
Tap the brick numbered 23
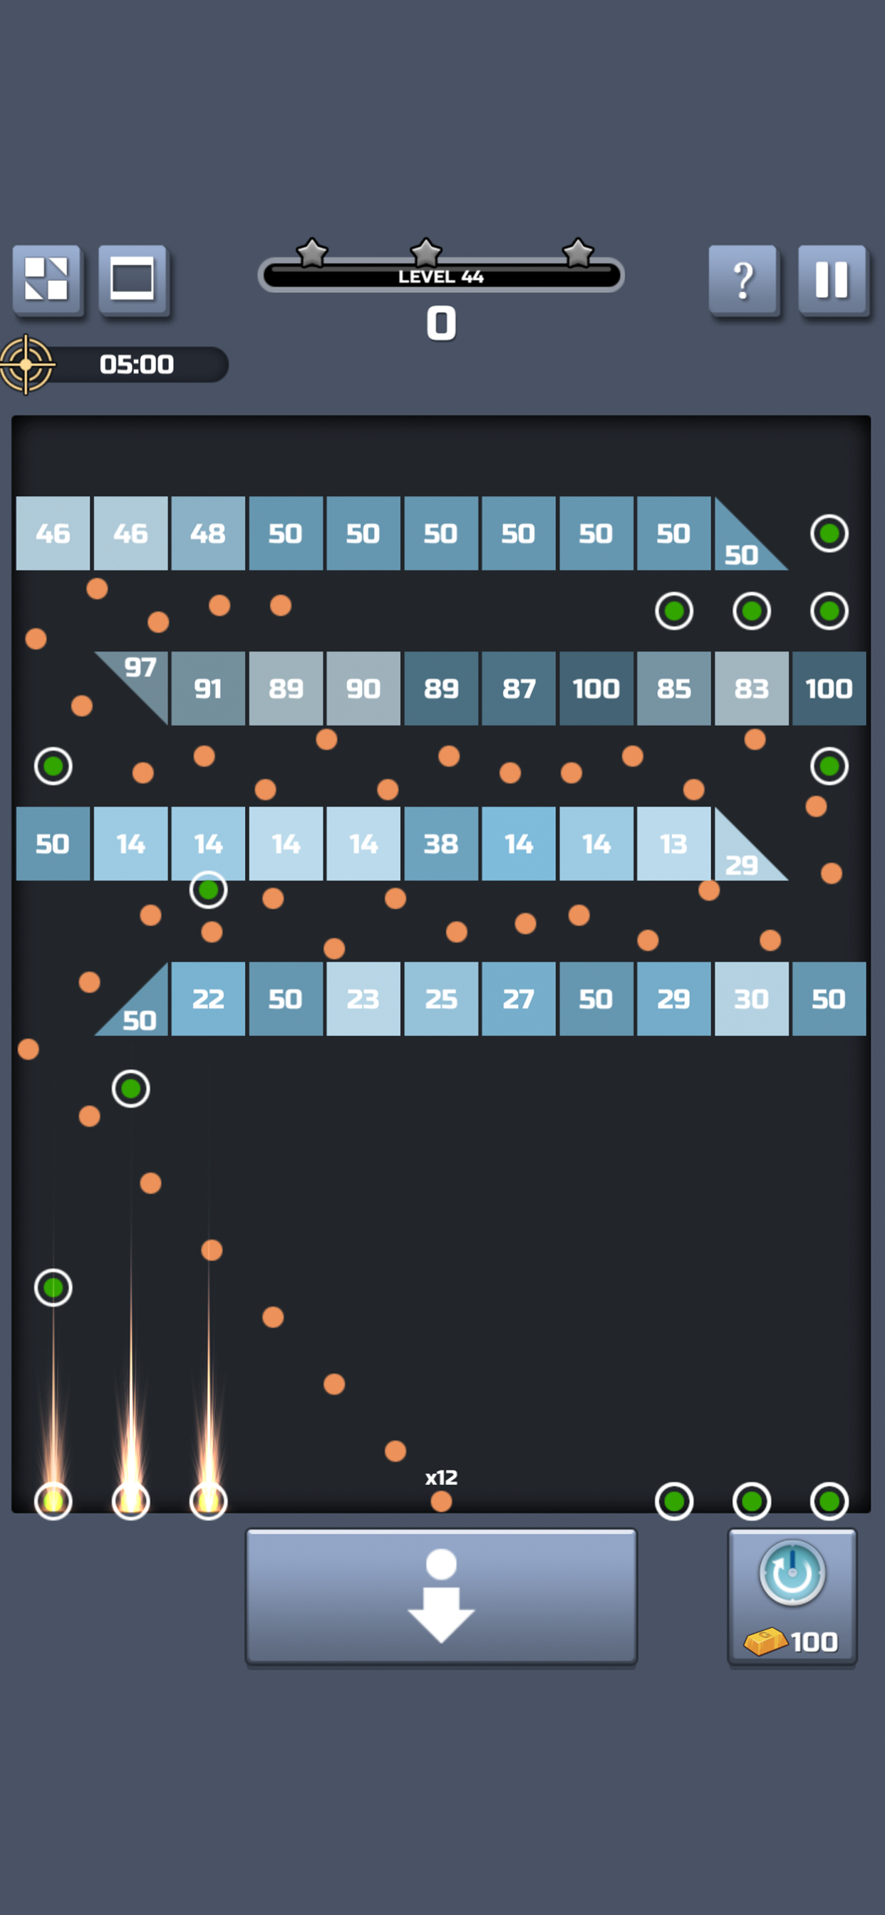point(363,998)
